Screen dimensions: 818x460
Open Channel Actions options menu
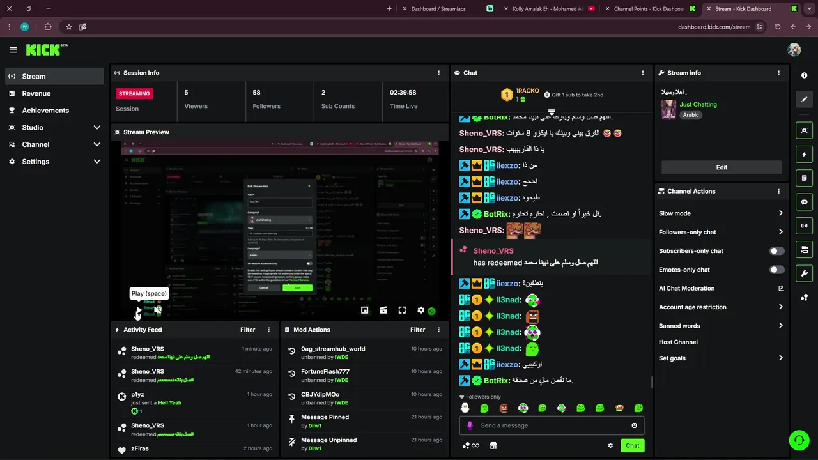click(x=778, y=191)
